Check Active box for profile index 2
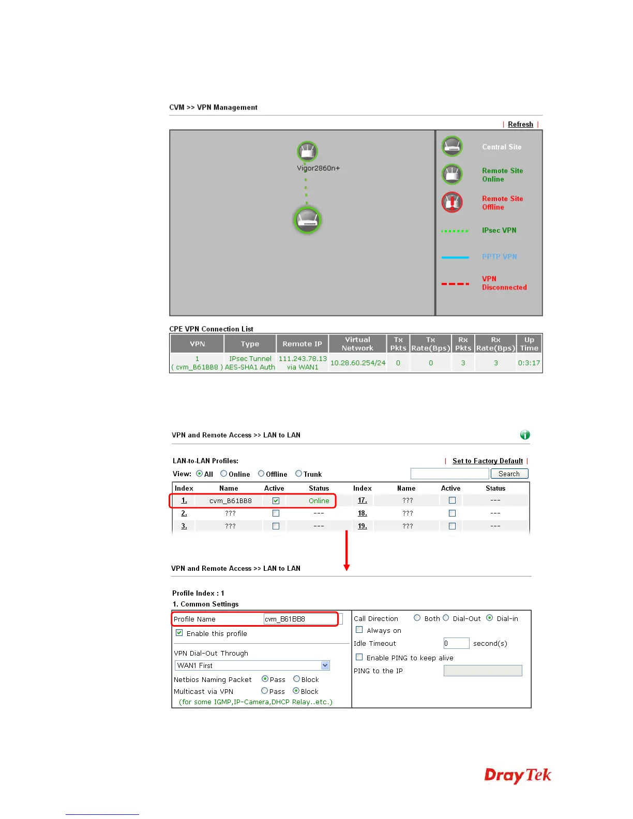The height and width of the screenshot is (819, 633). [x=276, y=513]
